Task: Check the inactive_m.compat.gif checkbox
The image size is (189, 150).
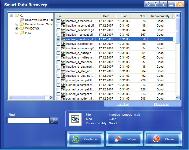Action: tap(58, 25)
